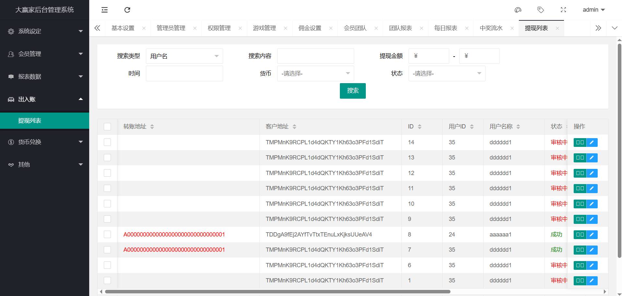Screen dimensions: 622x296
Task: Click the blue edit pencil for ID 14
Action: 592,142
